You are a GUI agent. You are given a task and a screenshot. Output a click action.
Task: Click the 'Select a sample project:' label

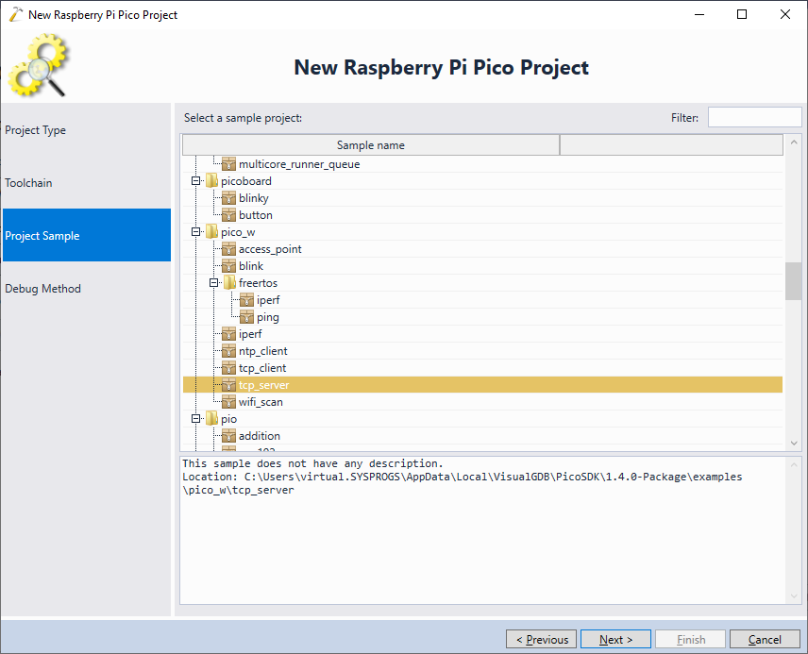point(243,118)
